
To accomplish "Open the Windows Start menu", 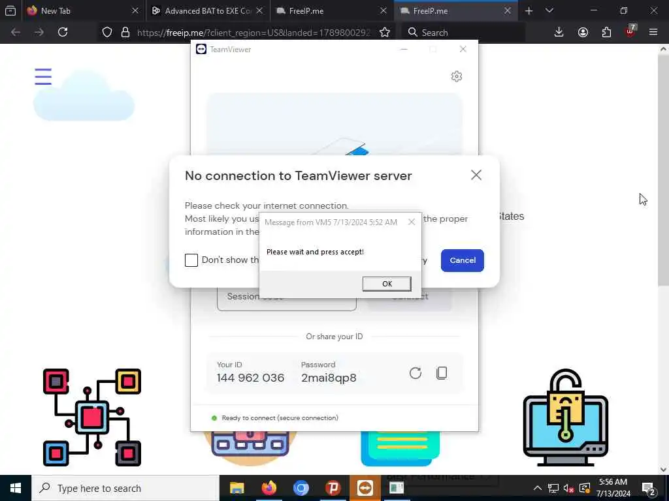I will coord(16,488).
